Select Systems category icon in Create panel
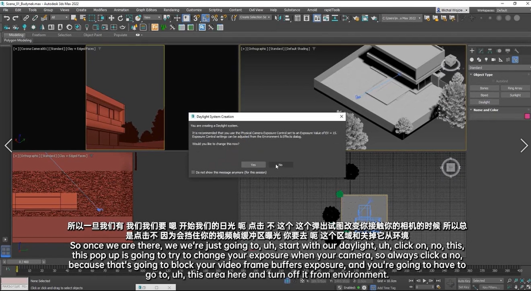 point(515,60)
